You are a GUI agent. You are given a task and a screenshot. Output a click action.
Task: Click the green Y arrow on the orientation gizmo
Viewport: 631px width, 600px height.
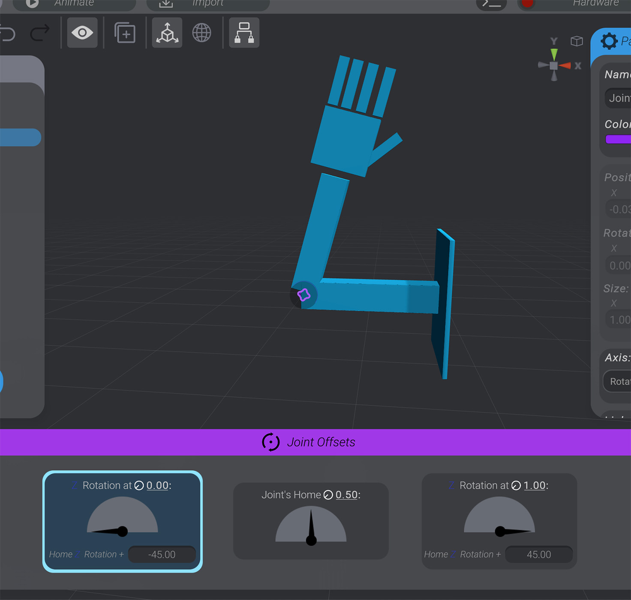(x=554, y=54)
